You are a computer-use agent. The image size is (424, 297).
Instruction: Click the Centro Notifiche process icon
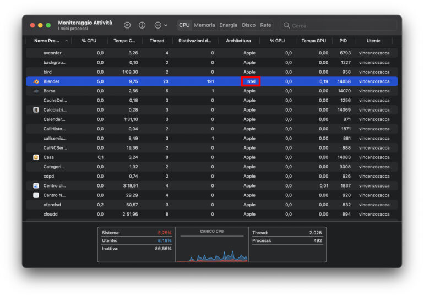(x=36, y=195)
